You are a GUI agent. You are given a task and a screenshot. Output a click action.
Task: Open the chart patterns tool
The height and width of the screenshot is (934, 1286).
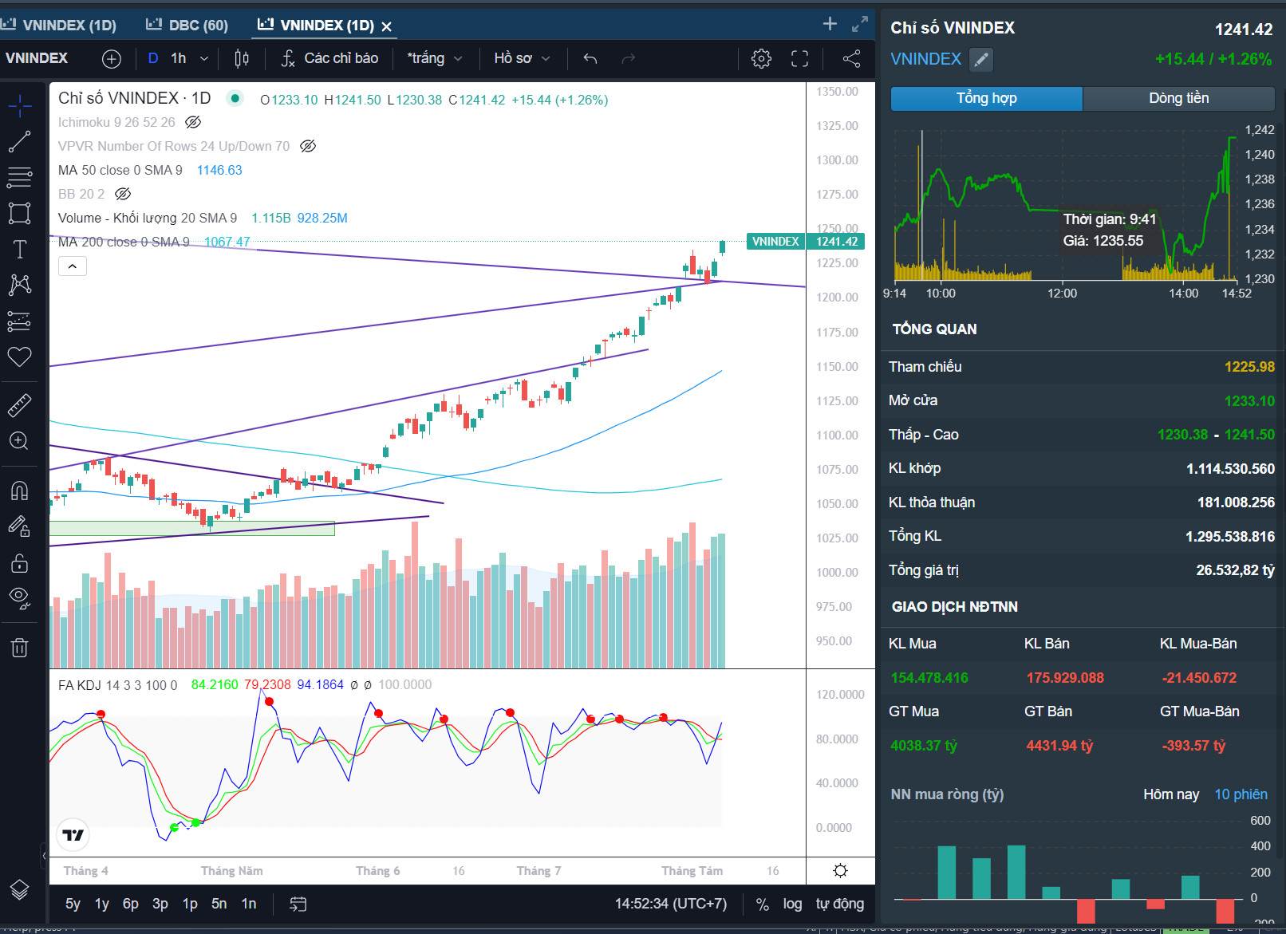coord(19,285)
